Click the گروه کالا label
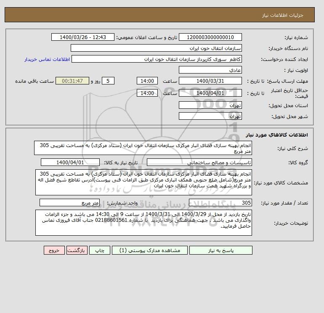Screen dimensions: 324x313 (298, 163)
